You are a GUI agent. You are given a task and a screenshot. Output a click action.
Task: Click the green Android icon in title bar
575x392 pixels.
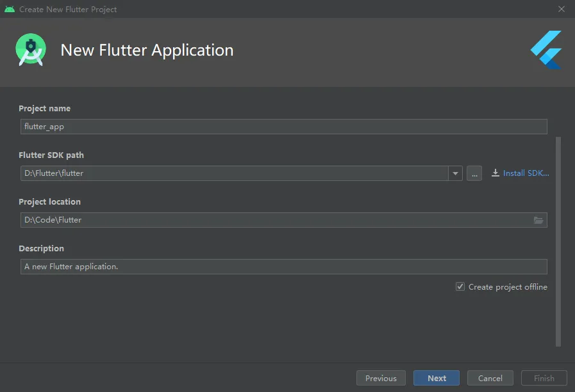[x=10, y=10]
